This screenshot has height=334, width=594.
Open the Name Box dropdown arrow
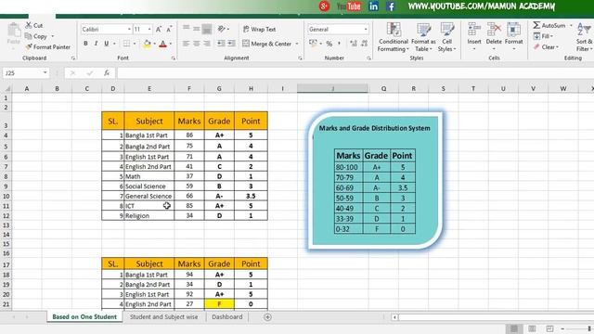(45, 72)
